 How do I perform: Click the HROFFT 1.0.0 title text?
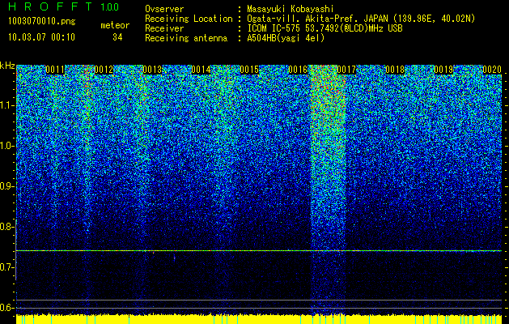pyautogui.click(x=63, y=6)
